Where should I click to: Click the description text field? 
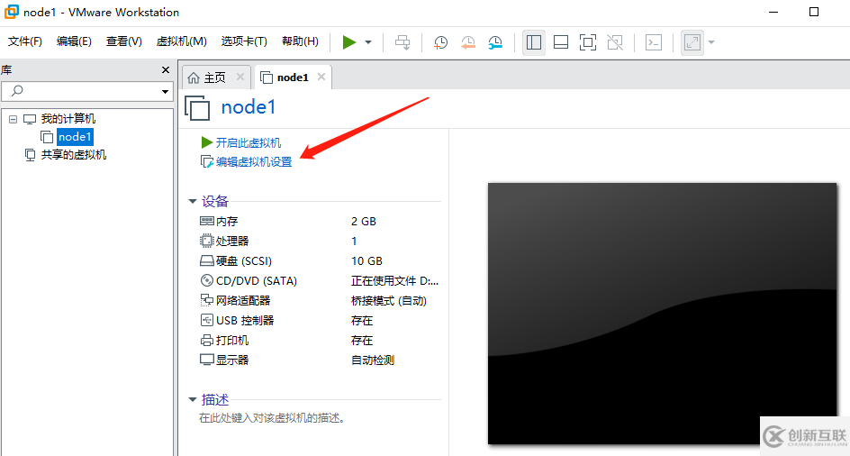[x=272, y=418]
